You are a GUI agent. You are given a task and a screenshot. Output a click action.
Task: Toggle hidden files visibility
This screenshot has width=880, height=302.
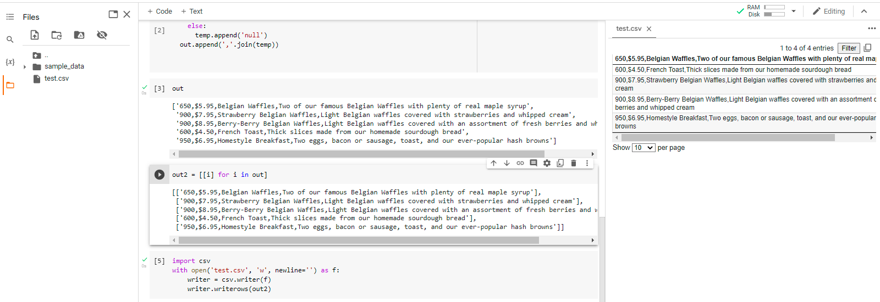(102, 35)
